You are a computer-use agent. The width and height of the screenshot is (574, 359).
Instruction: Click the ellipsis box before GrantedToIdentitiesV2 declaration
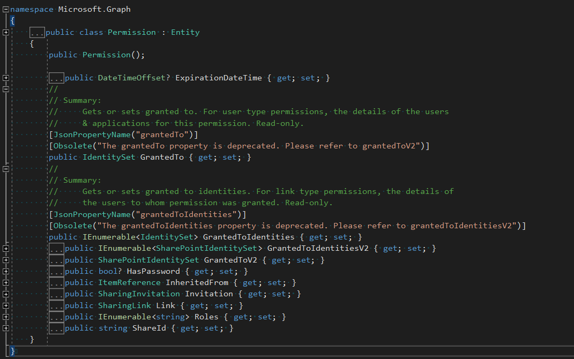56,249
